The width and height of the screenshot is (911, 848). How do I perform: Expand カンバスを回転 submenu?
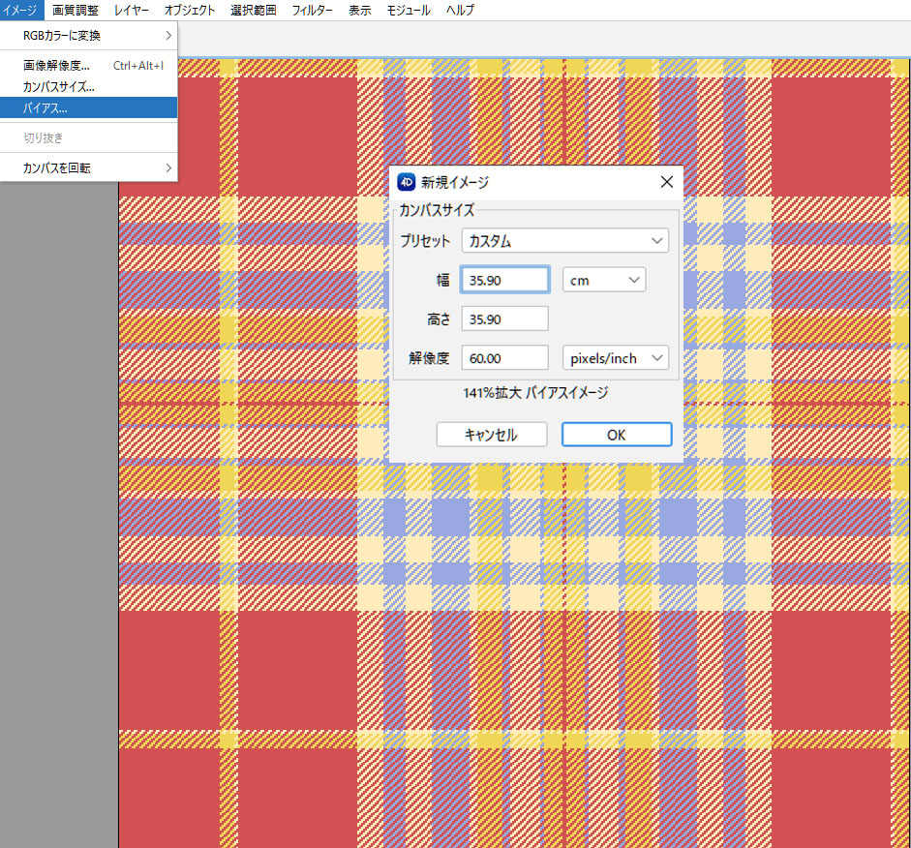coord(89,168)
